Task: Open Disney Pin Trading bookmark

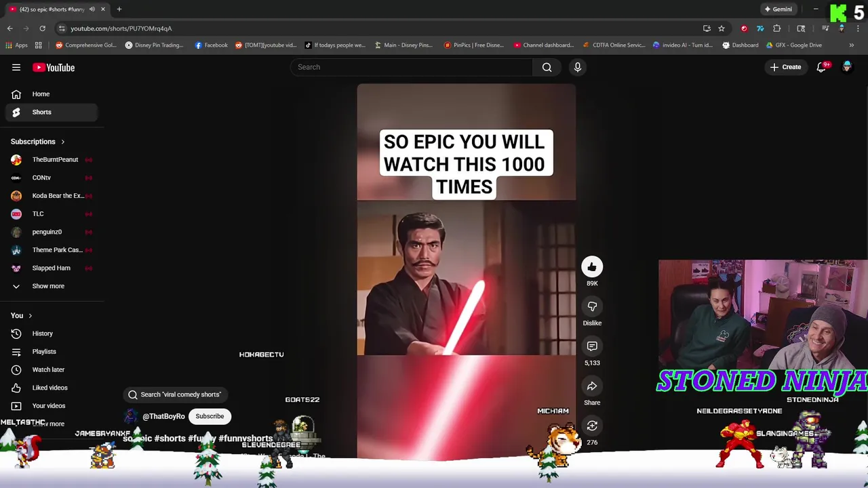Action: click(x=154, y=45)
